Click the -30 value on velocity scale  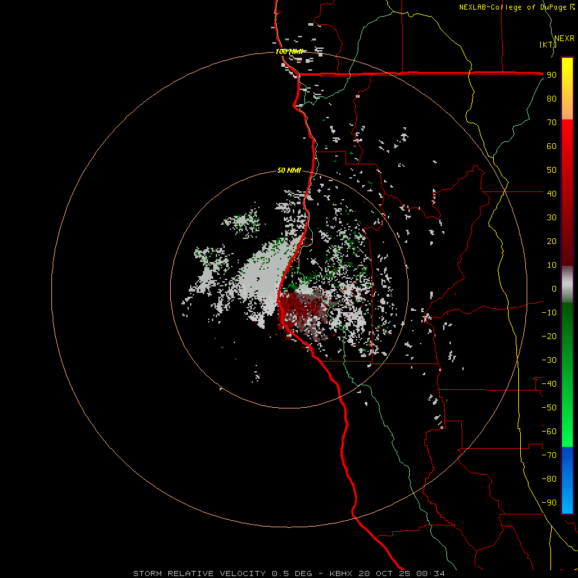click(x=549, y=360)
